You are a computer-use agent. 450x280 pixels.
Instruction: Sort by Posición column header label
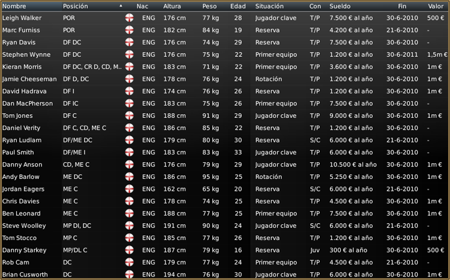76,6
